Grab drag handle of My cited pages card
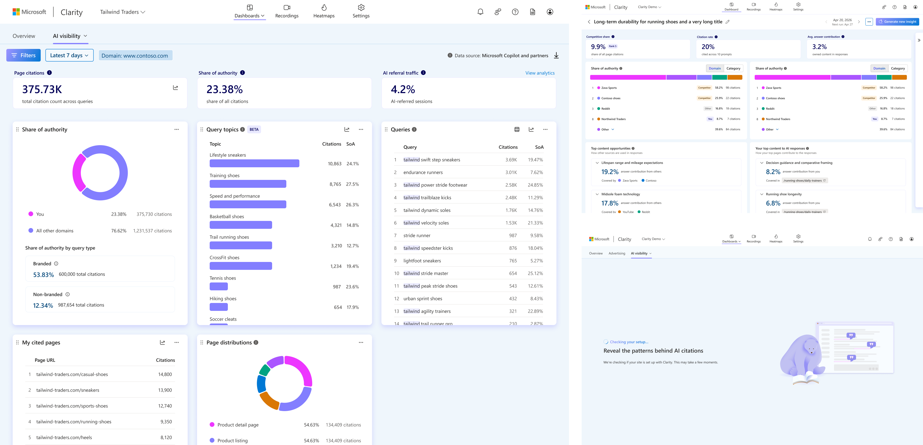 click(17, 342)
